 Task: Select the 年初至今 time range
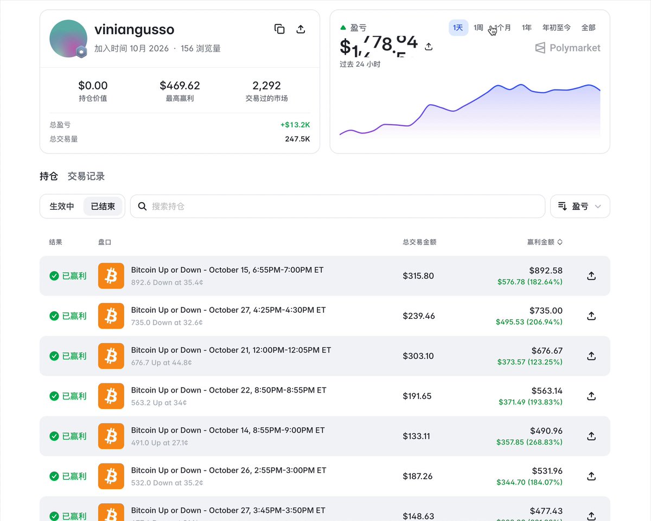pyautogui.click(x=557, y=28)
